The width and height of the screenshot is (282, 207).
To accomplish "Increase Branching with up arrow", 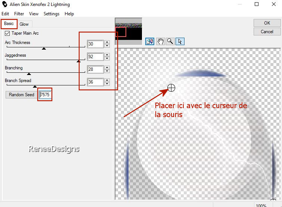I will pyautogui.click(x=107, y=68).
